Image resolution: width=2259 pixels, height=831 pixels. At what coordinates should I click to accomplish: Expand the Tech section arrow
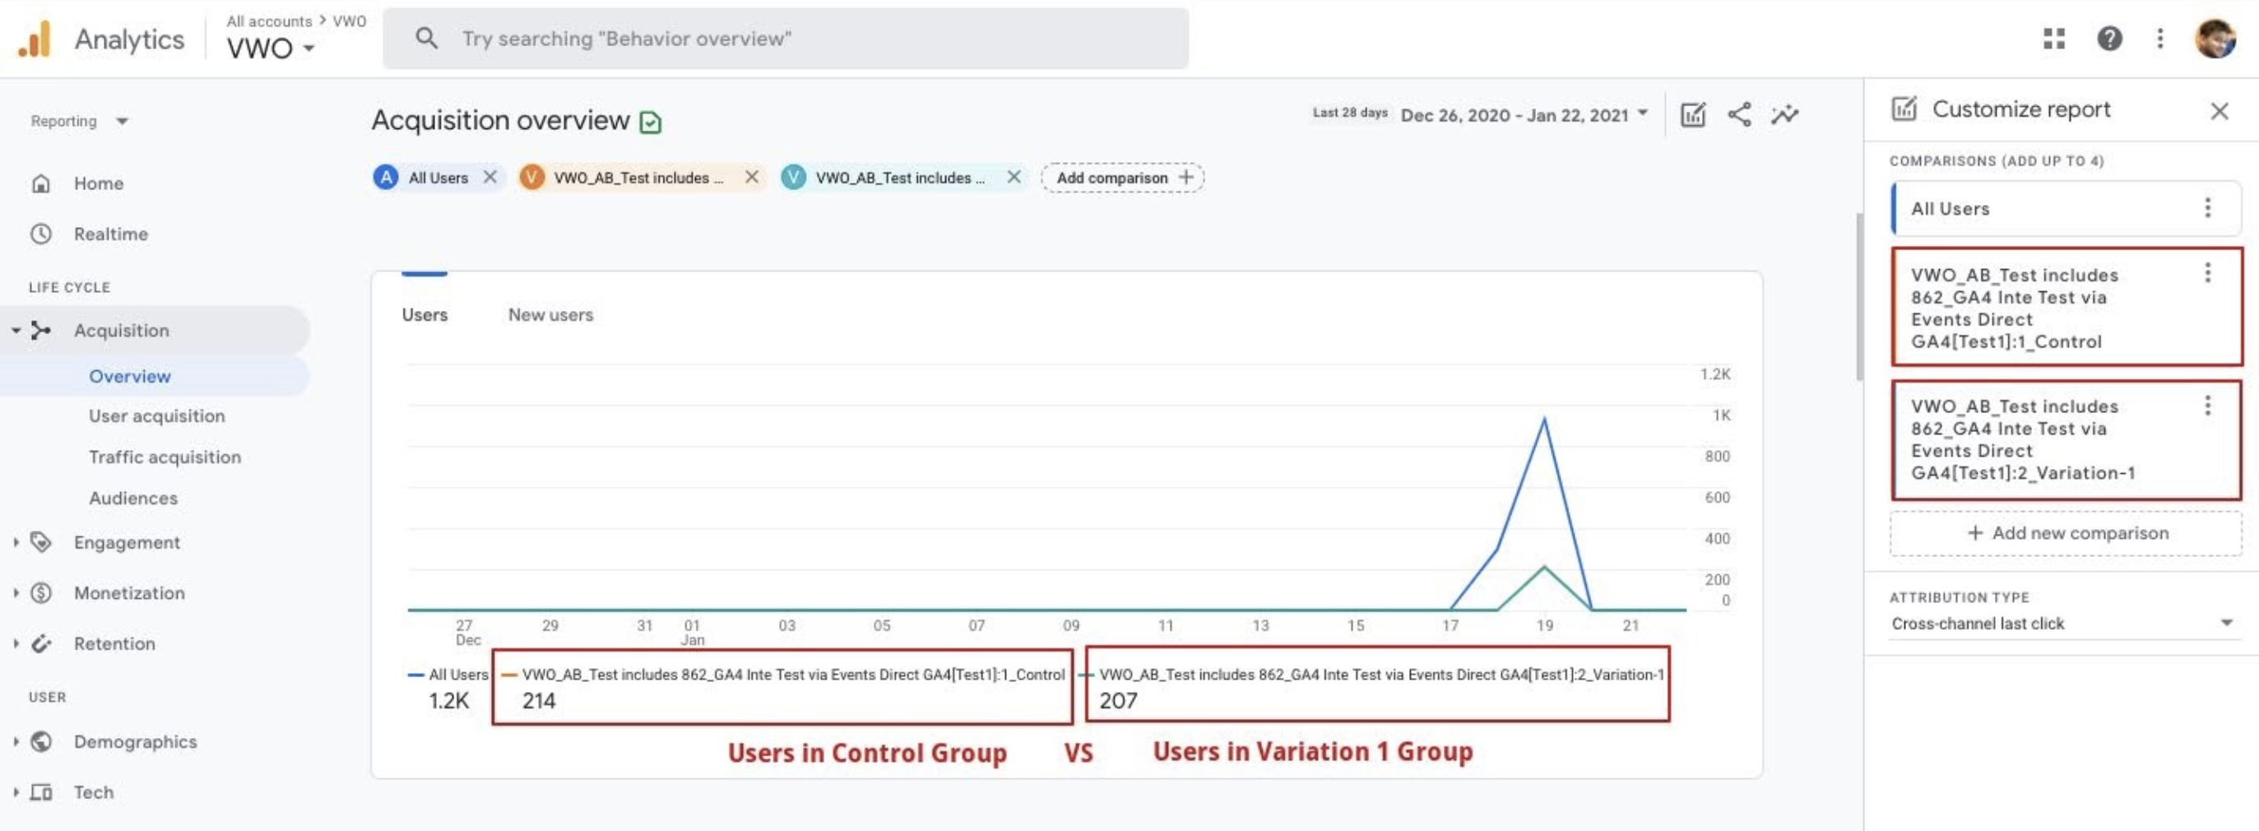16,792
